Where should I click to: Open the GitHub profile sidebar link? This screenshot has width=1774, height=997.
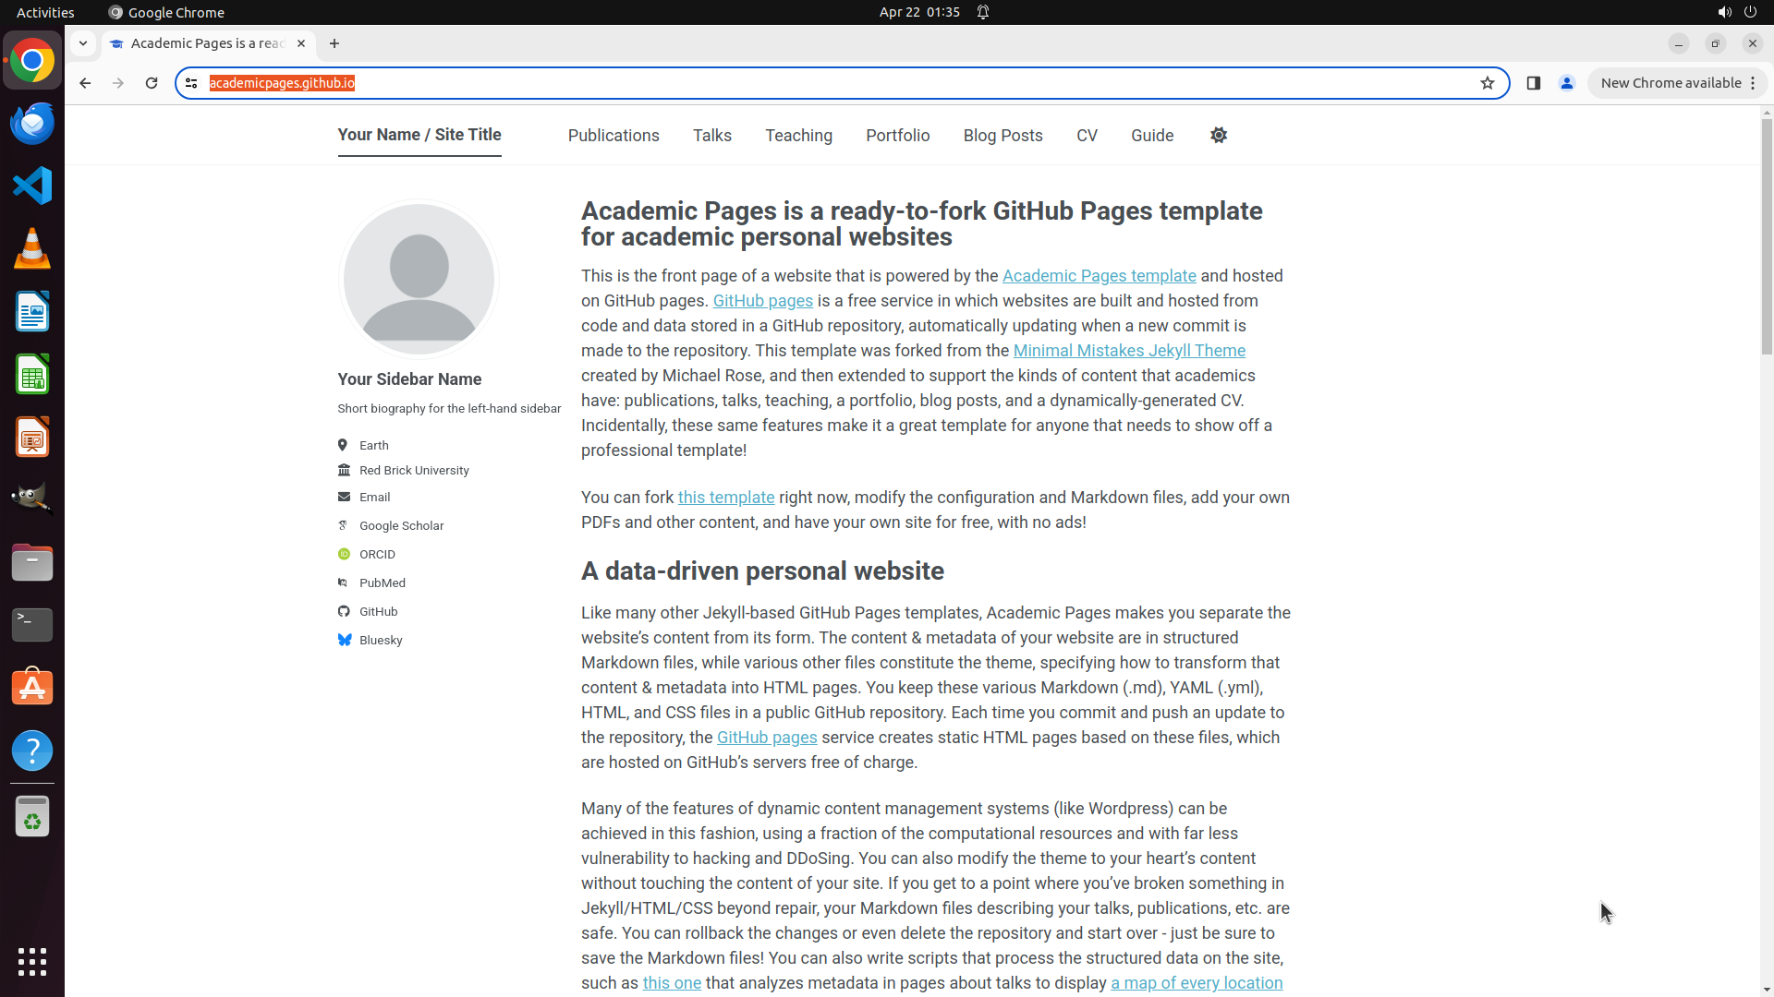(x=378, y=611)
